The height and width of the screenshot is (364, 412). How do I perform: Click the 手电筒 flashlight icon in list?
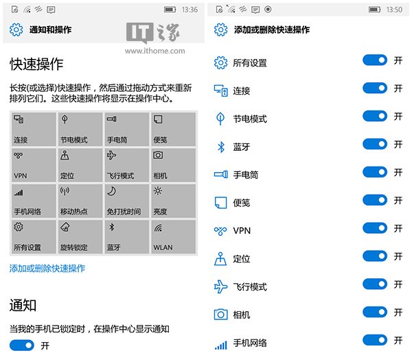[x=220, y=174]
